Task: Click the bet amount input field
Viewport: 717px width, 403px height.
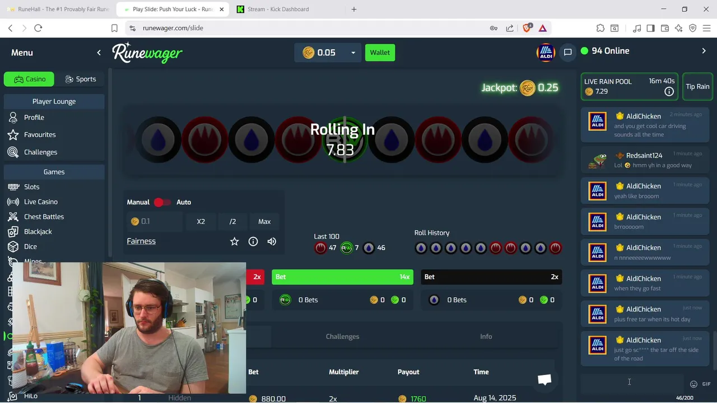Action: pos(155,222)
